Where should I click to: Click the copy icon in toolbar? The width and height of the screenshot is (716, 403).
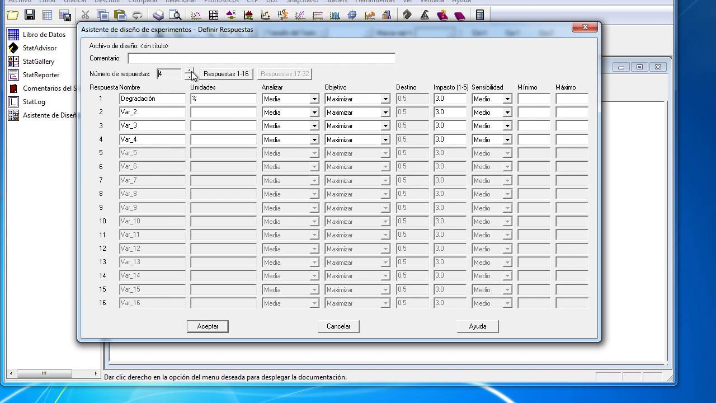pyautogui.click(x=102, y=15)
